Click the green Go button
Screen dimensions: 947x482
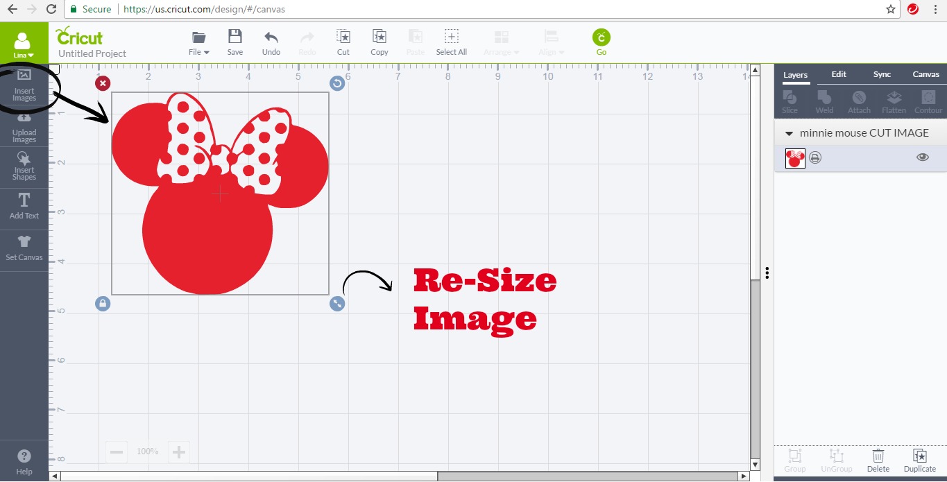[x=601, y=42]
